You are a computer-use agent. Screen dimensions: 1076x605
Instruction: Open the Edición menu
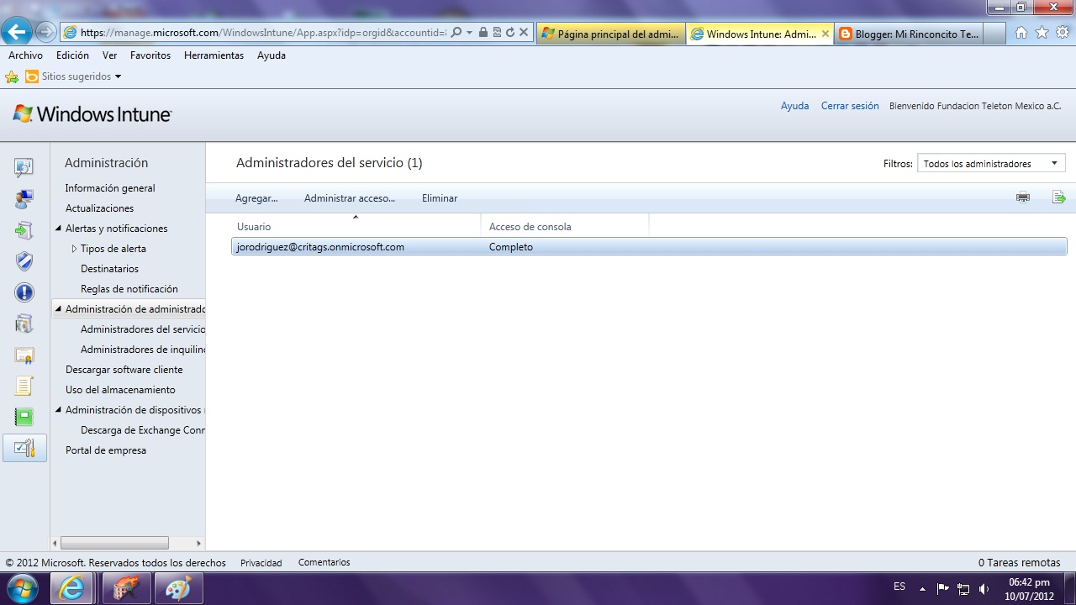tap(72, 55)
